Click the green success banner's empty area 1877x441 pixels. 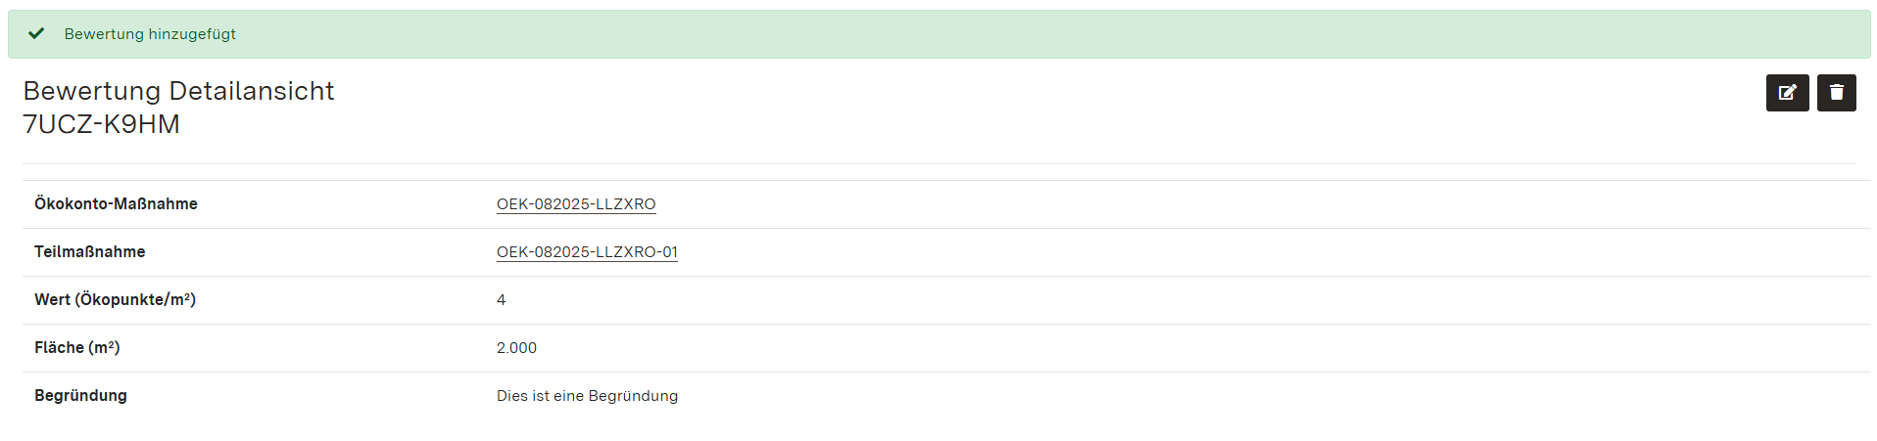pyautogui.click(x=980, y=34)
